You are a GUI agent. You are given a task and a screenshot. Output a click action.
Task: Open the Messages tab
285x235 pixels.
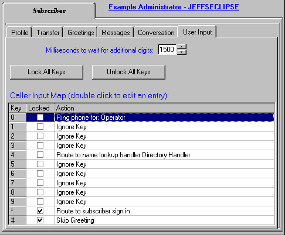click(116, 32)
